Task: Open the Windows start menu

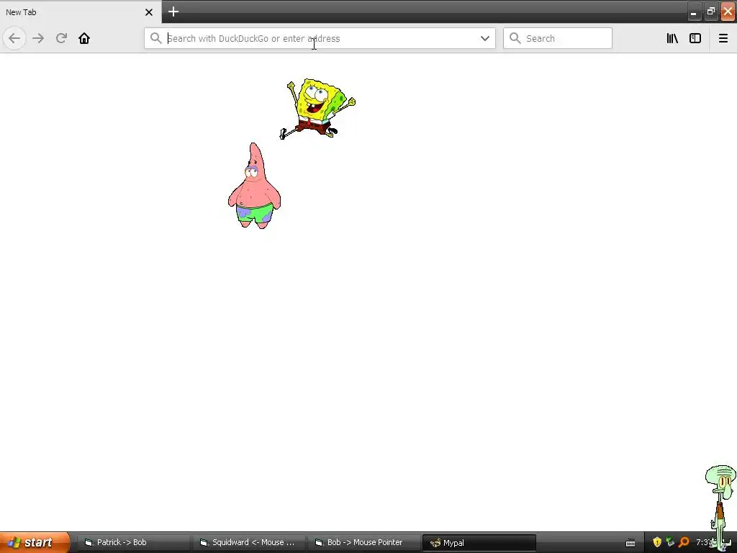Action: click(34, 543)
